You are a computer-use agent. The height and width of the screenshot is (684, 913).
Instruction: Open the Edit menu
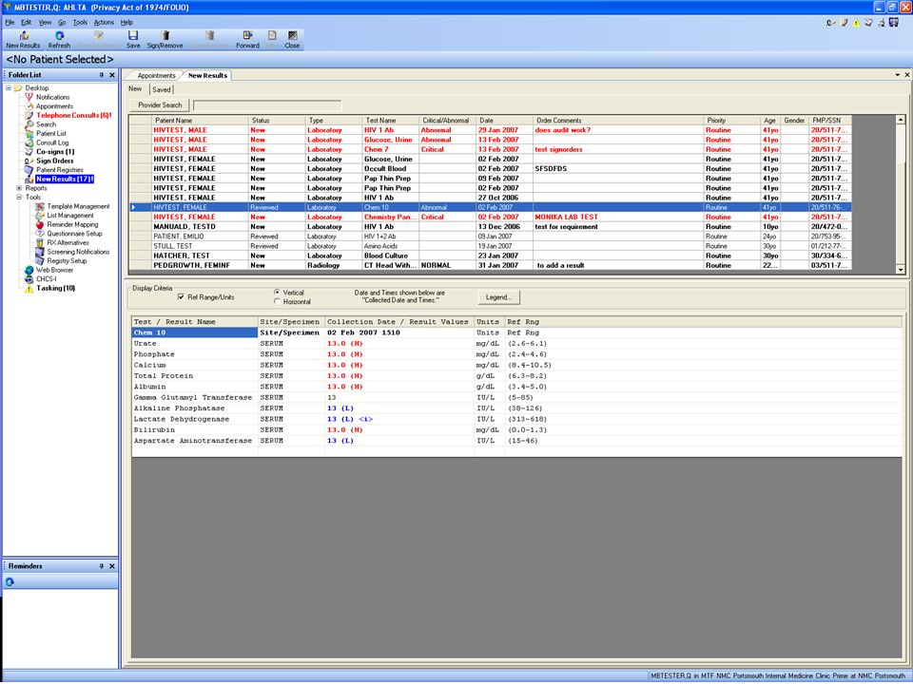(27, 22)
